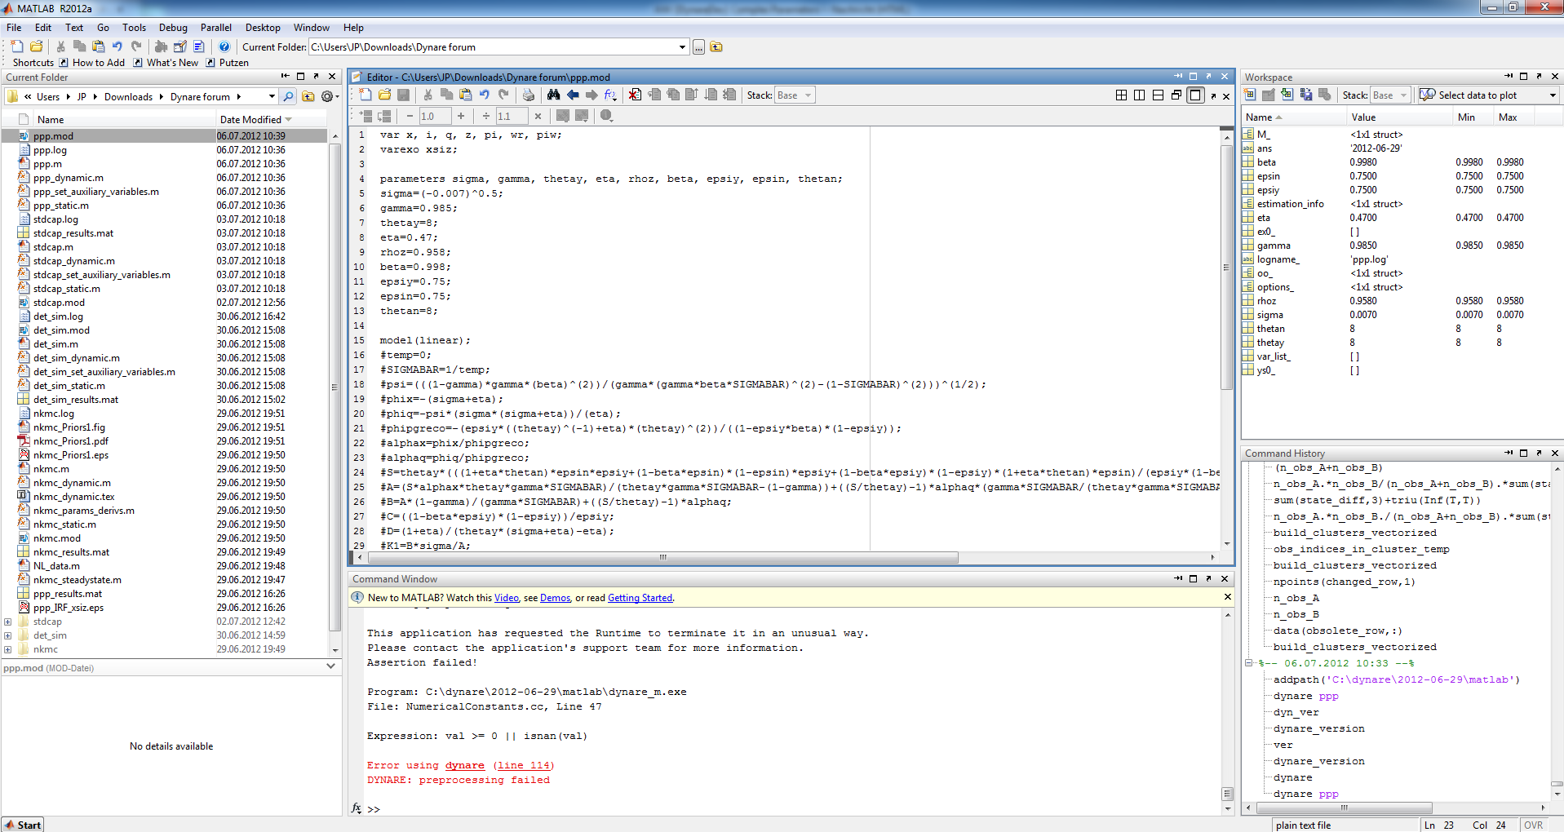The width and height of the screenshot is (1564, 832).
Task: Expand the det_sim folder tree node
Action: coord(7,635)
